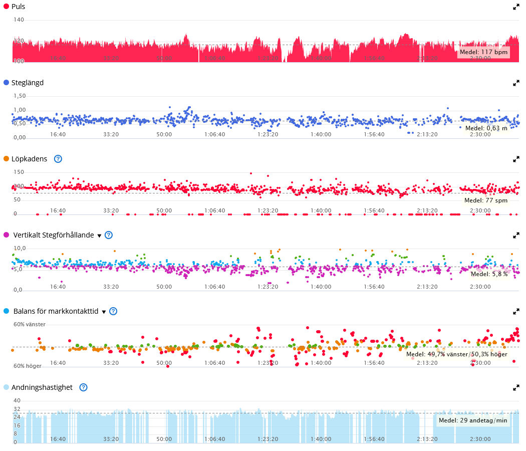Image resolution: width=526 pixels, height=451 pixels.
Task: Click the 150 value on the Löpkadens axis
Action: pyautogui.click(x=19, y=172)
